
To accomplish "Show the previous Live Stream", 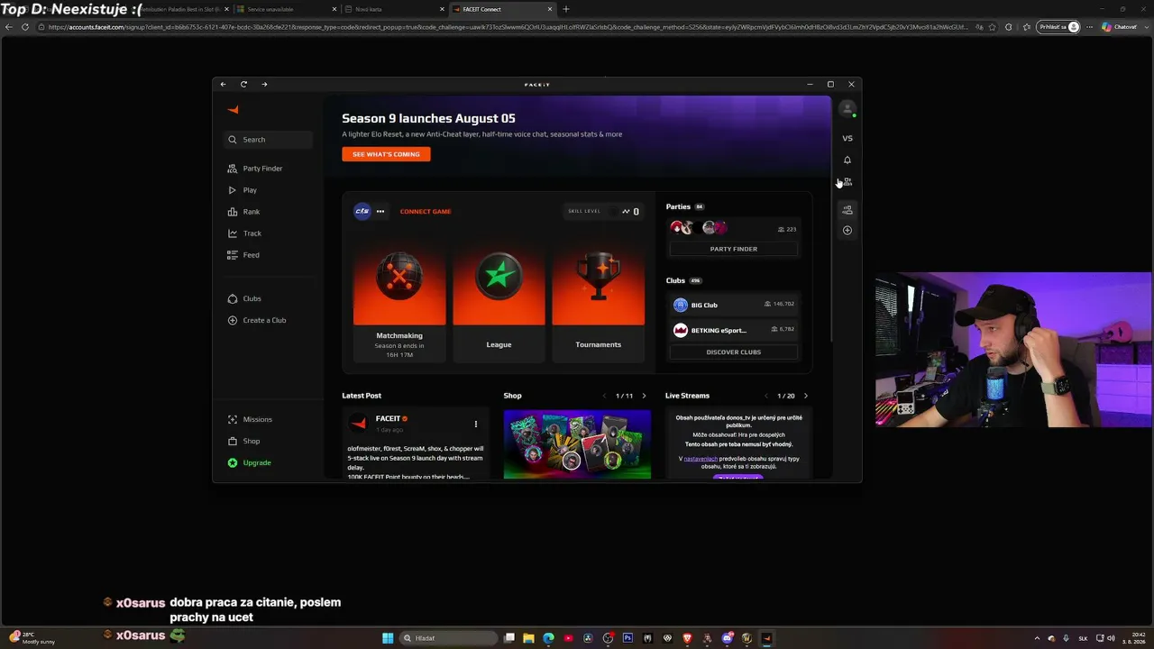I will pos(766,396).
